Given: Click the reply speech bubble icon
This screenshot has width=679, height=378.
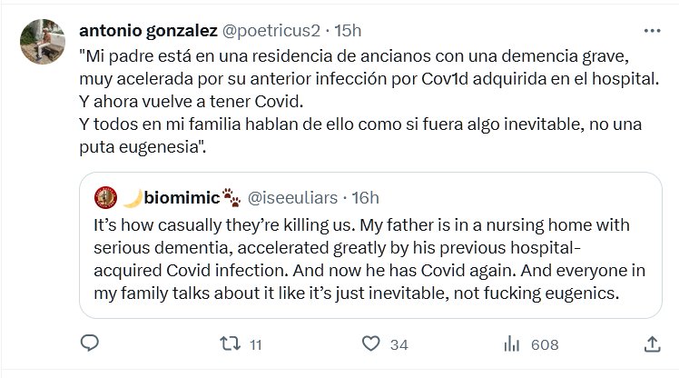Looking at the screenshot, I should [89, 343].
